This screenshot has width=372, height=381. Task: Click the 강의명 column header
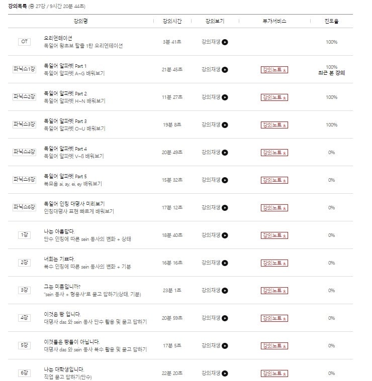[81, 21]
